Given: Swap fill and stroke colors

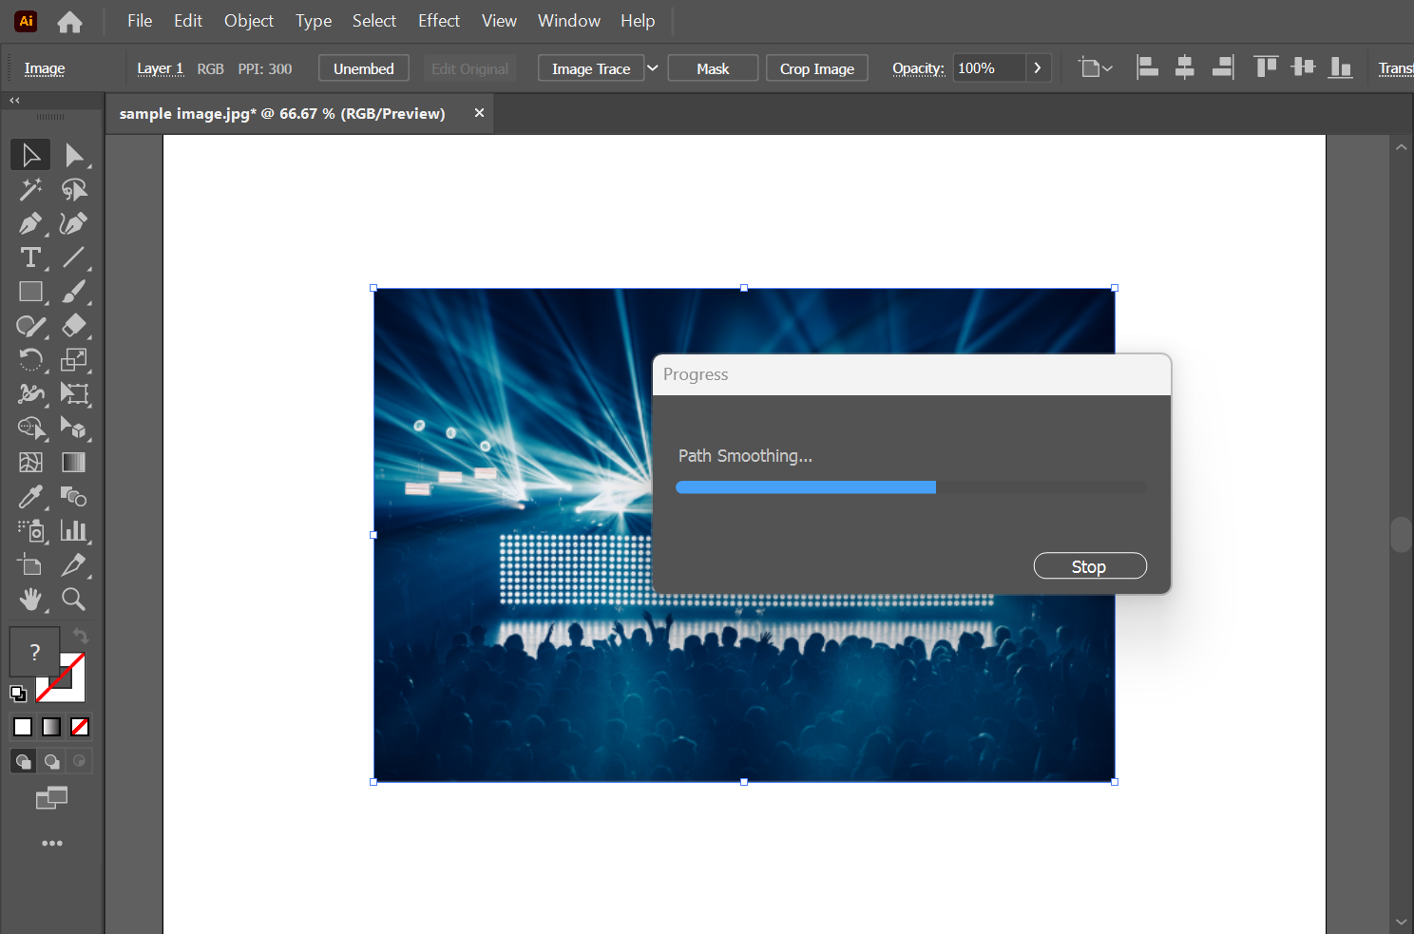Looking at the screenshot, I should click(x=81, y=636).
